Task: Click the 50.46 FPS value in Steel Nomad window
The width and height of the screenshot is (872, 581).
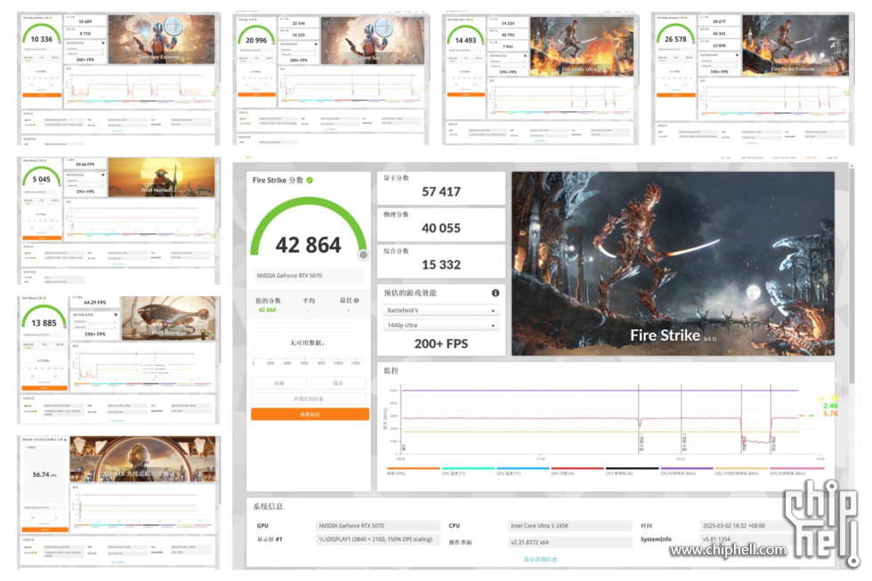Action: [x=85, y=165]
